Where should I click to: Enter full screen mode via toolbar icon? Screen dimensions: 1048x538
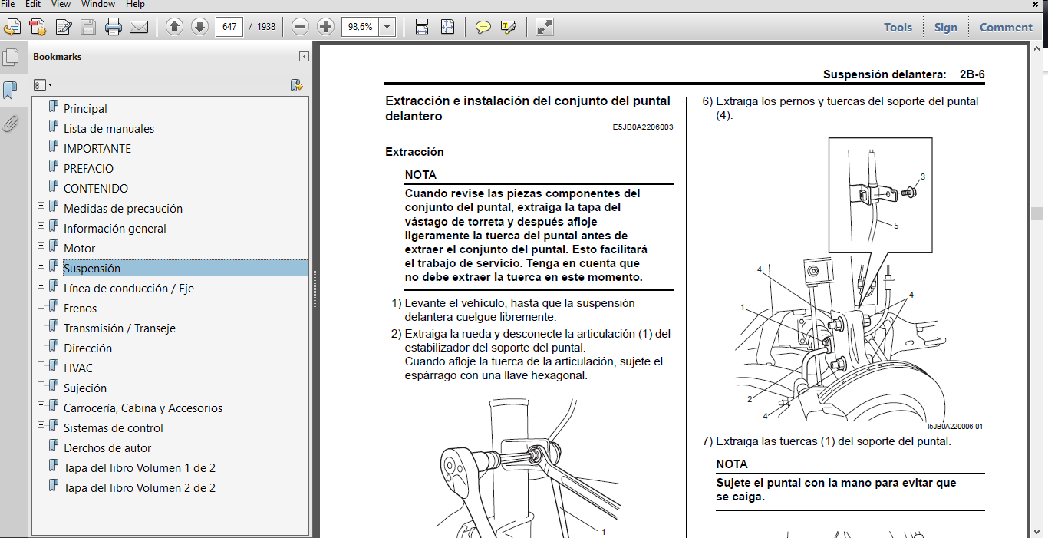pyautogui.click(x=544, y=27)
